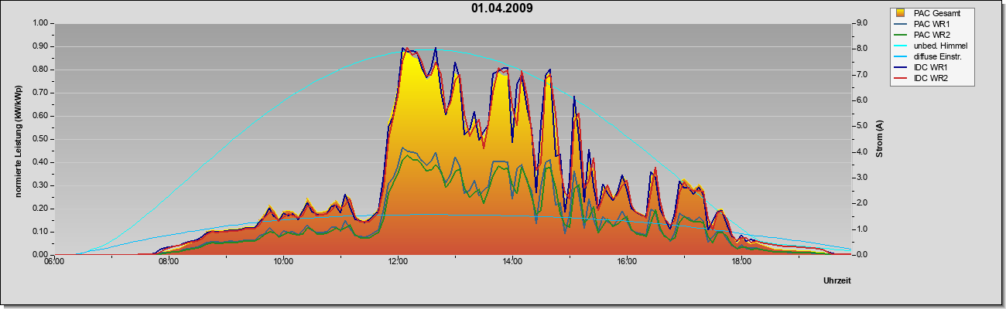Click the Uhrzeit axis title
Viewport: 1006px width, 309px height.
(x=837, y=280)
